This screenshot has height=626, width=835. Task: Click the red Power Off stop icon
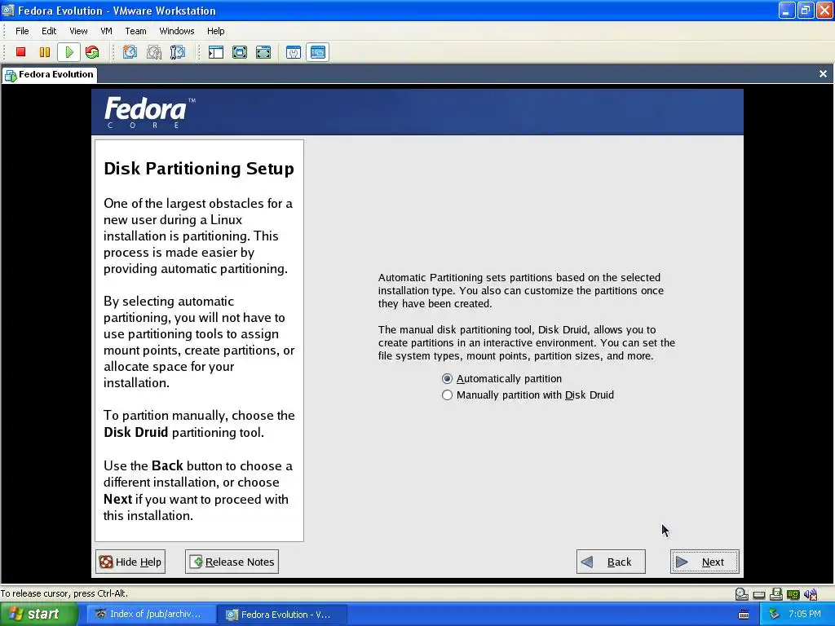(x=20, y=52)
